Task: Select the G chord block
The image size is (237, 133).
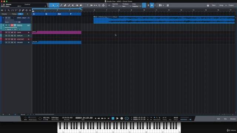Action: pyautogui.click(x=50, y=14)
